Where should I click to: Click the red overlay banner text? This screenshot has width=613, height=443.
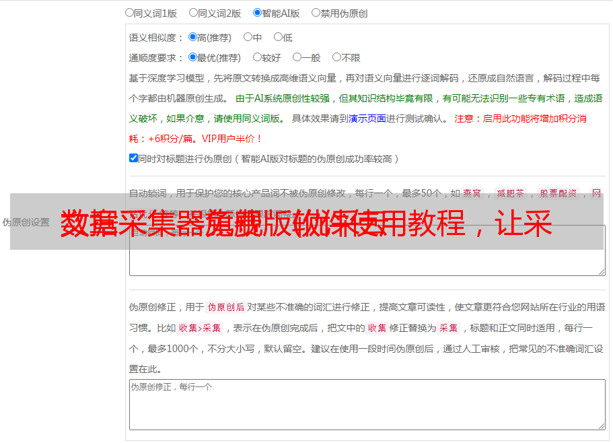306,222
